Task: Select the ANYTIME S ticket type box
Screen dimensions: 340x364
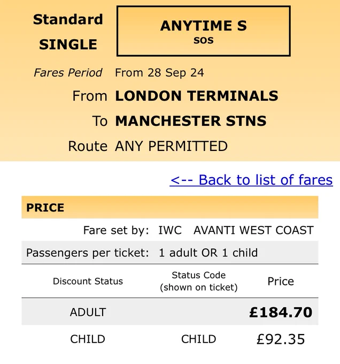Action: pyautogui.click(x=204, y=31)
